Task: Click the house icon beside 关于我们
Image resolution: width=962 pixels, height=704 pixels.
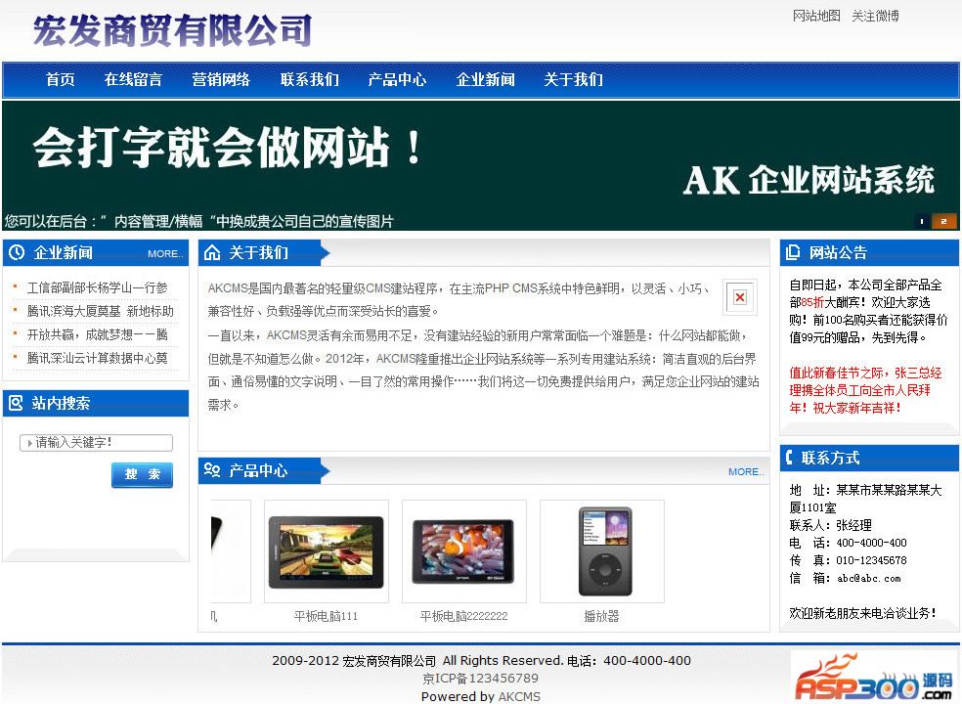Action: pyautogui.click(x=212, y=253)
